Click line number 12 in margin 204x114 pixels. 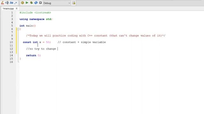[x=11, y=49]
